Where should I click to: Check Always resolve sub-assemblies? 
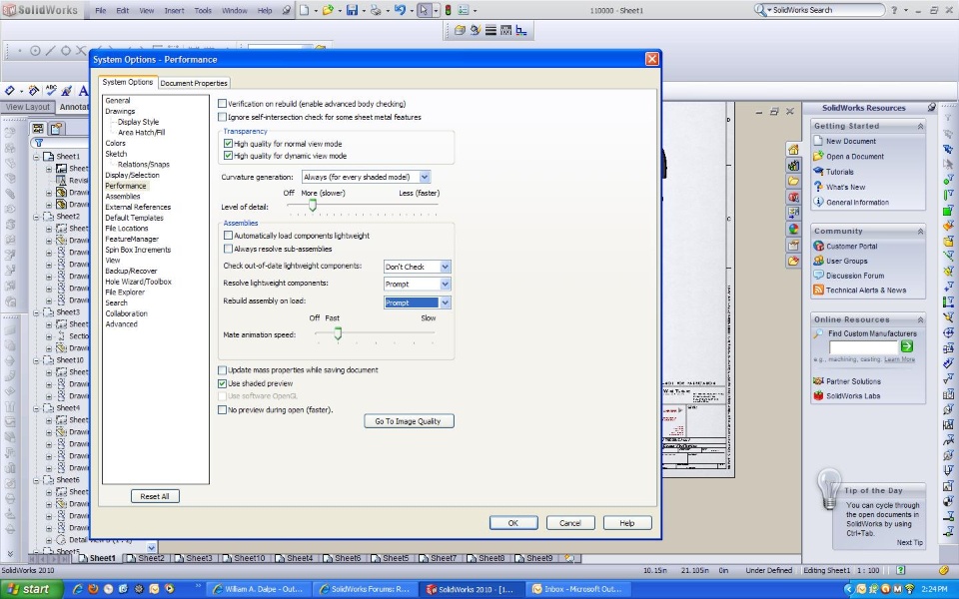[228, 249]
